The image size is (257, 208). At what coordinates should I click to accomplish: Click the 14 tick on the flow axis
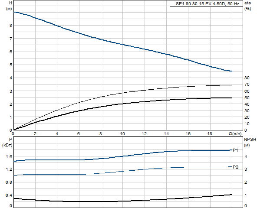pyautogui.click(x=166, y=134)
